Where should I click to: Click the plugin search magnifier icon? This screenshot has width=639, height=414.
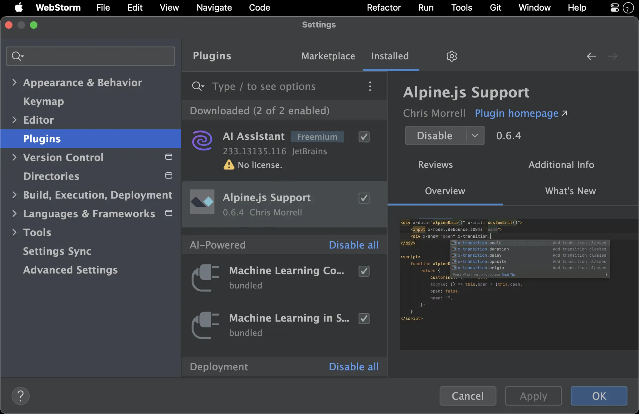coord(198,86)
